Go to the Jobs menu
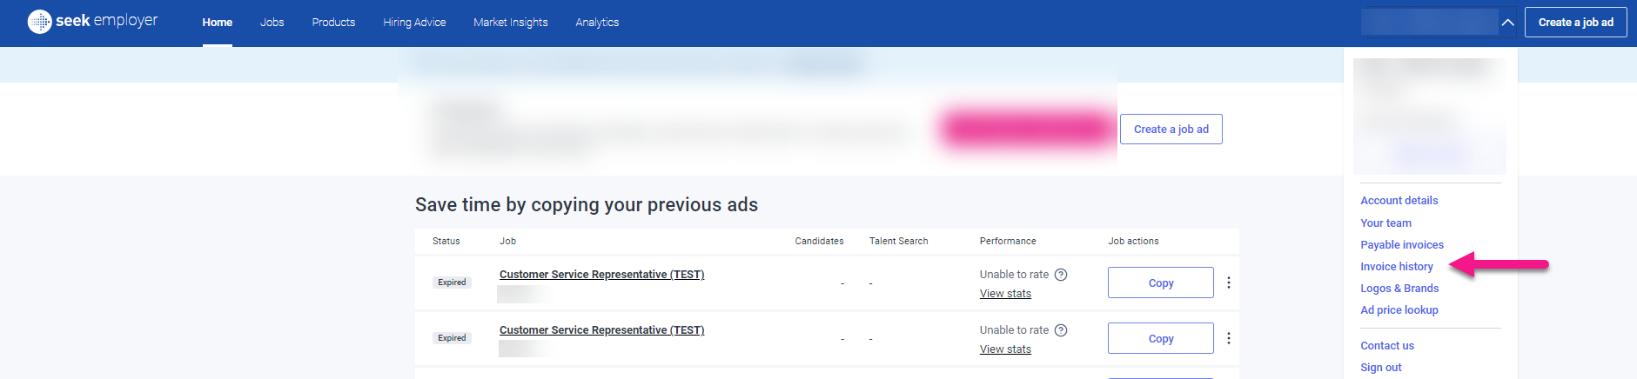1637x379 pixels. pyautogui.click(x=272, y=23)
